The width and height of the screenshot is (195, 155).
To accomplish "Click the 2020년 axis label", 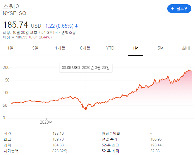I will (x=46, y=122).
